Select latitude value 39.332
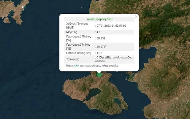Image resolution: width=190 pixels, height=119 pixels. (101, 38)
